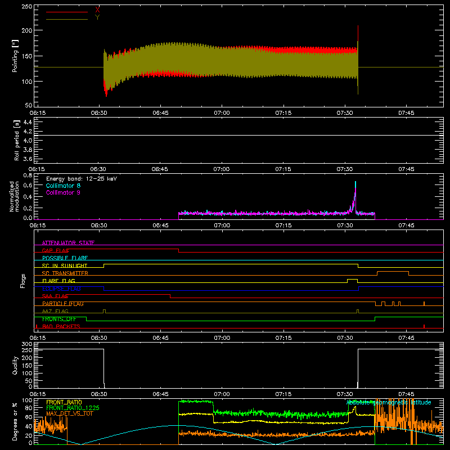Click the 3.6 tick on Roll period axis
Image resolution: width=450 pixels, height=450 pixels.
tap(28, 159)
